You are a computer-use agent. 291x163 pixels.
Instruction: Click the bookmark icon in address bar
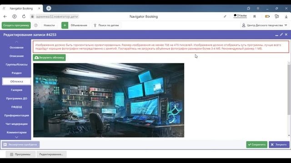[255, 16]
